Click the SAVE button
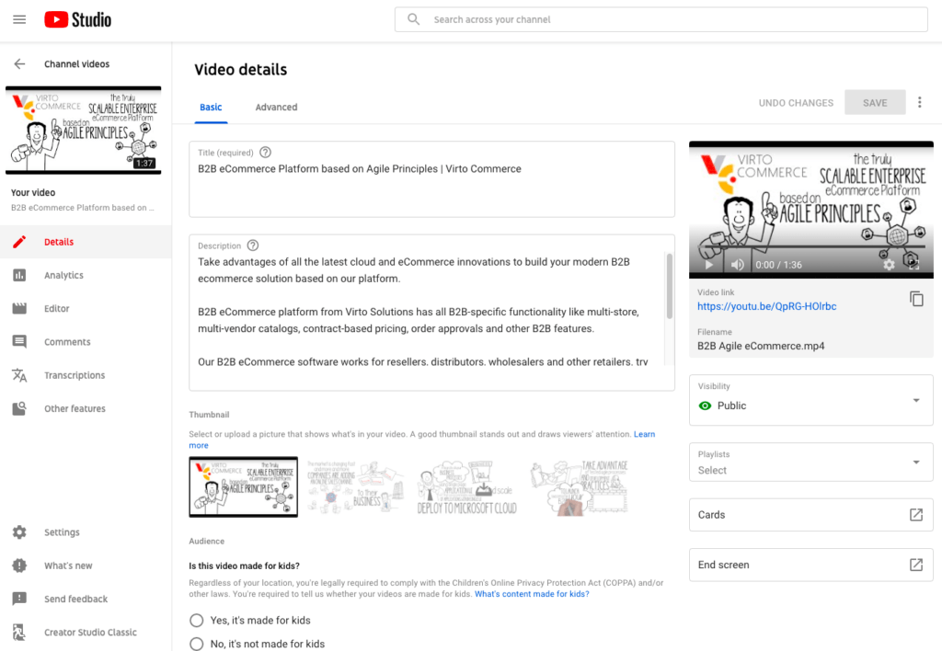 [x=875, y=103]
